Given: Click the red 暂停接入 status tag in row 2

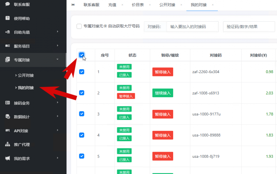Looking at the screenshot, I should (x=126, y=96).
